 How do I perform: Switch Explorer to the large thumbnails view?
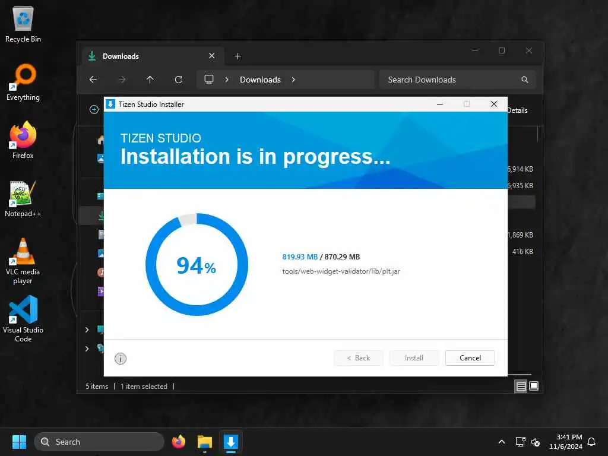coord(534,386)
